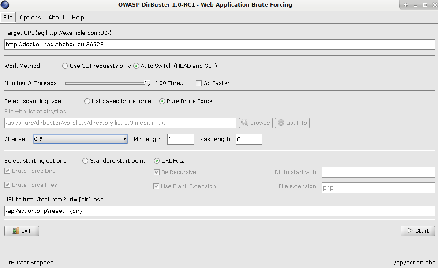438x268 pixels.
Task: Open the Help menu
Action: 78,18
